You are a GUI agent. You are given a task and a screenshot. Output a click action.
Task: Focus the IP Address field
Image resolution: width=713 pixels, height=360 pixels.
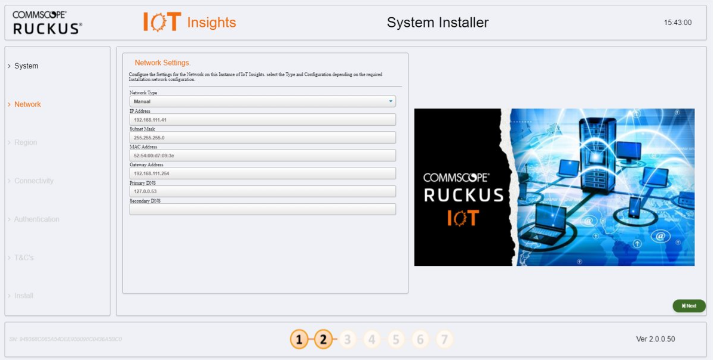click(x=262, y=119)
